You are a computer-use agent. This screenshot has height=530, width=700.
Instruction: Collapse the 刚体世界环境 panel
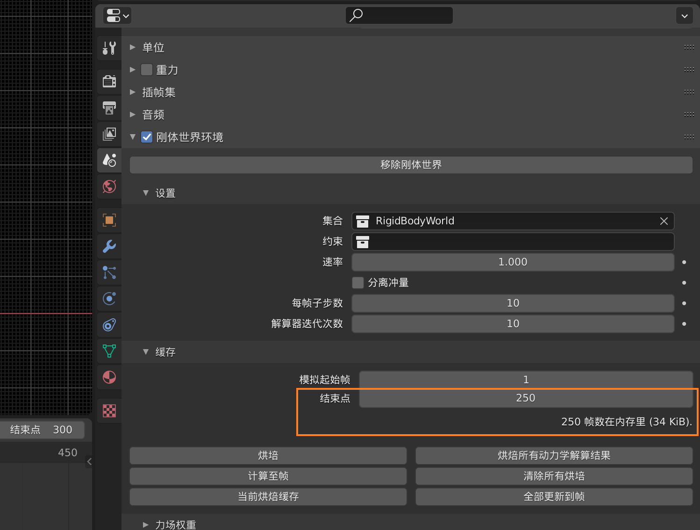pos(133,137)
